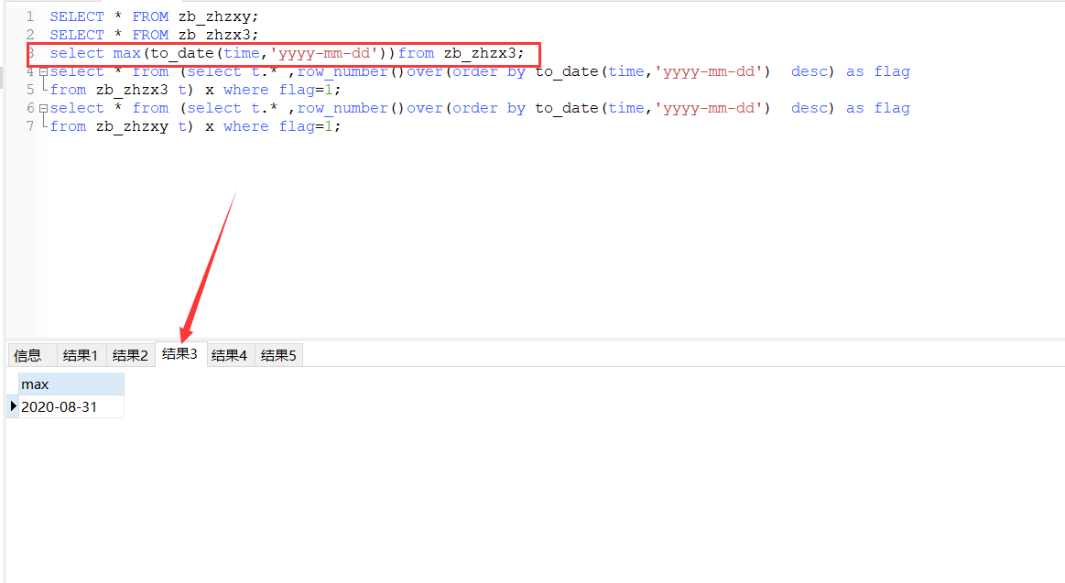Select the 2020-08-31 result cell

coord(71,407)
